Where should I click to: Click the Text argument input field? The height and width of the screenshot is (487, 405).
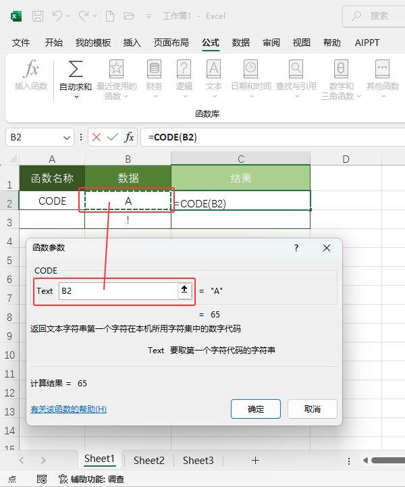(x=118, y=291)
